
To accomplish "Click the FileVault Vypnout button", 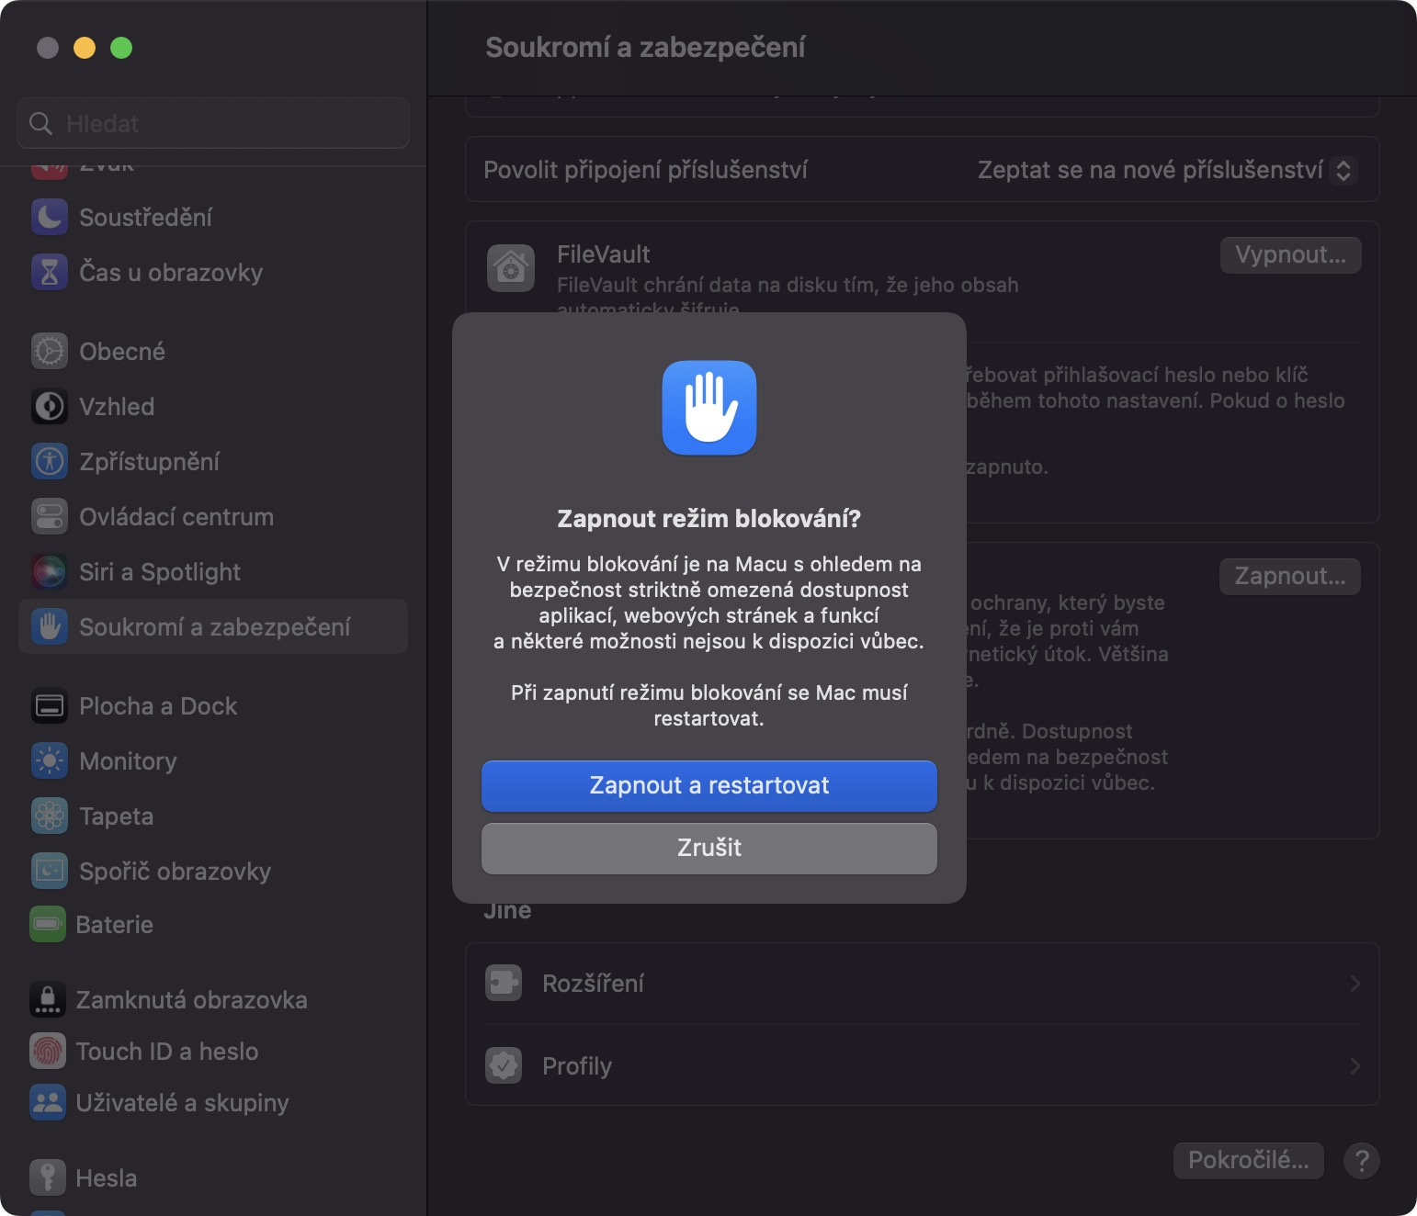I will click(x=1289, y=255).
